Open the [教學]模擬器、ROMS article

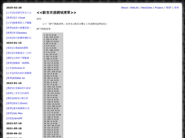[18, 63]
